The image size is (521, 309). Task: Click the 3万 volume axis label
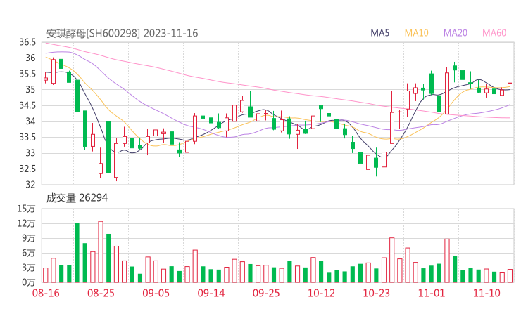point(29,268)
